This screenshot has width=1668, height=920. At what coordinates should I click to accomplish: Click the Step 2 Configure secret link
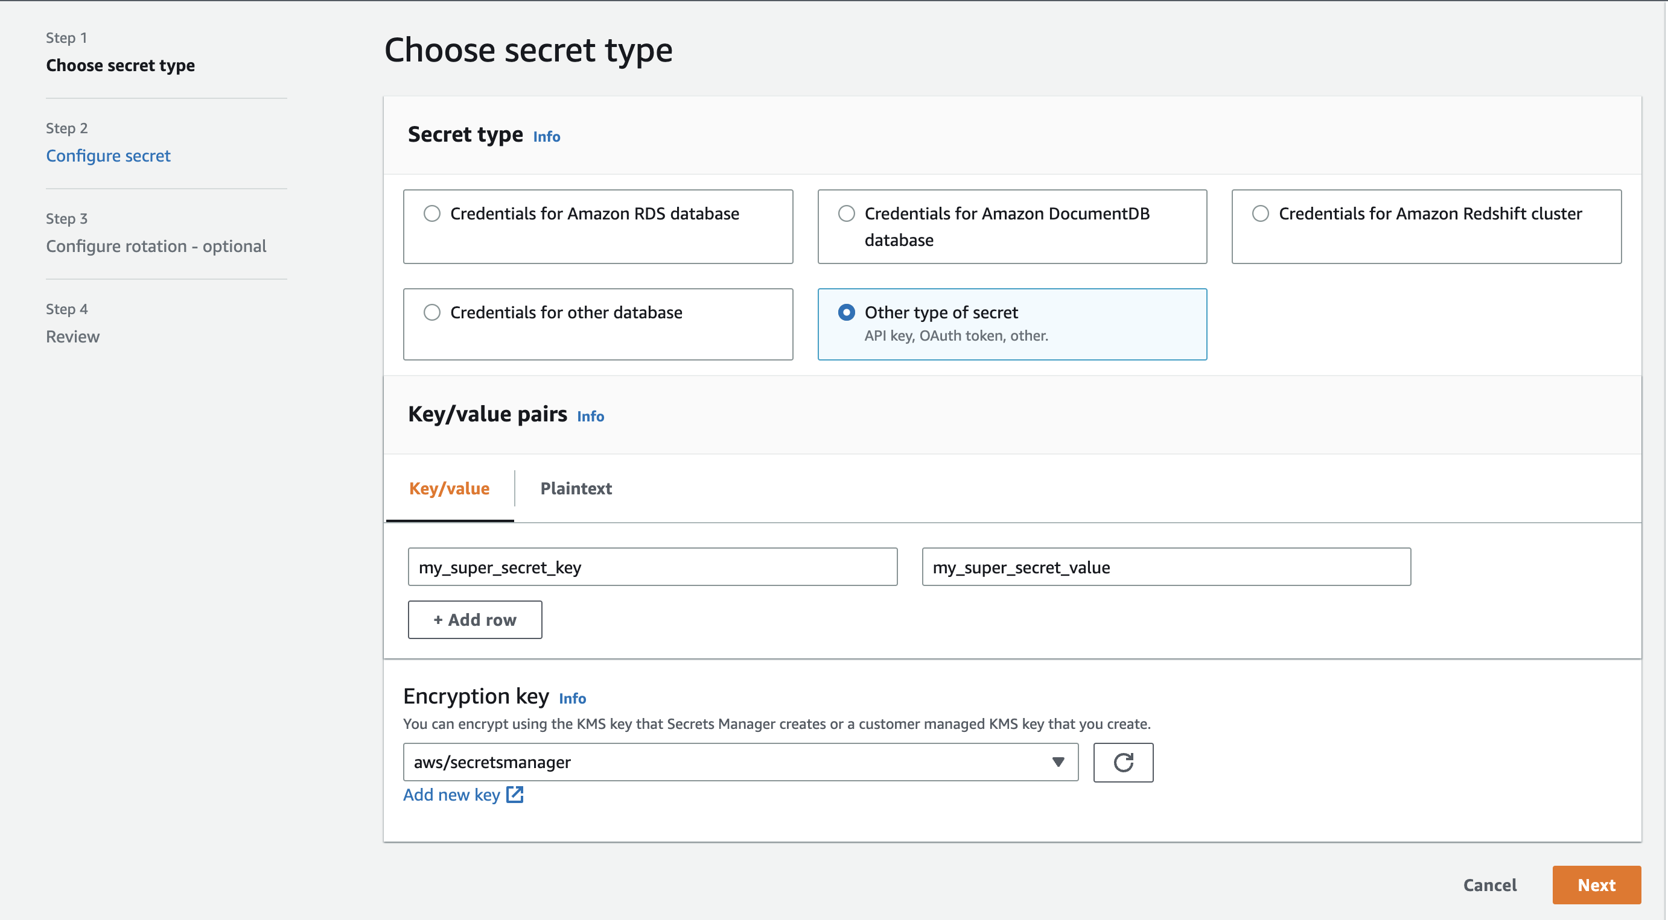click(109, 155)
